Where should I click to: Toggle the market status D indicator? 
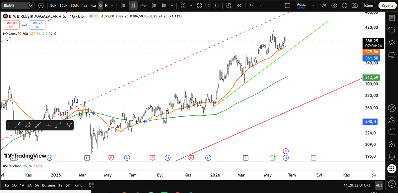(97, 16)
